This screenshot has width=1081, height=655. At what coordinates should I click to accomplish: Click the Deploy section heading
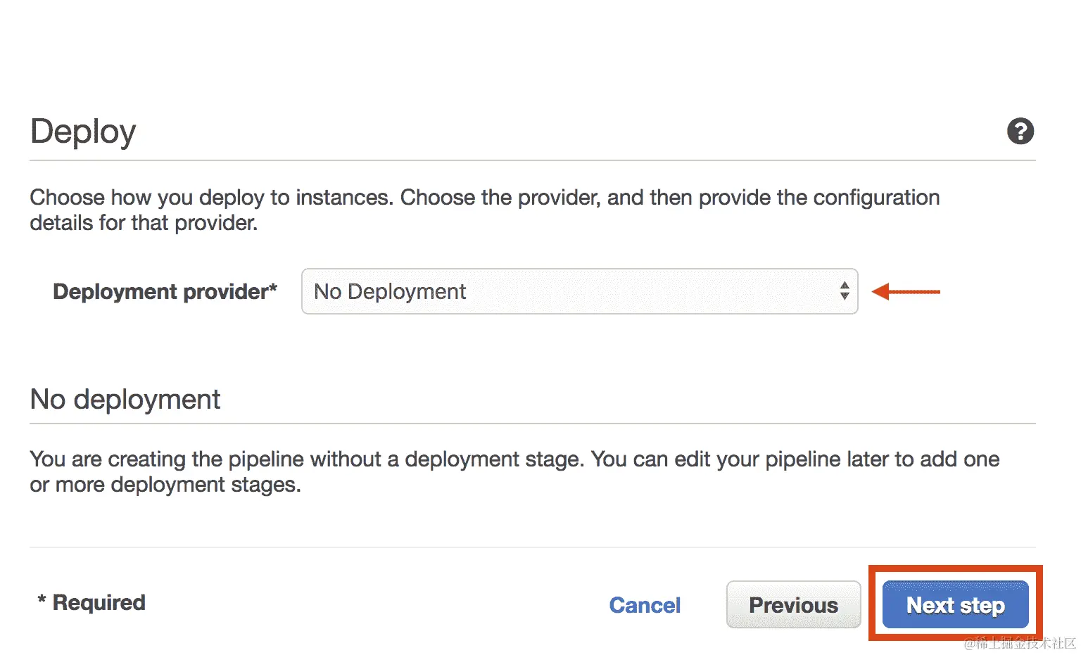(x=83, y=132)
